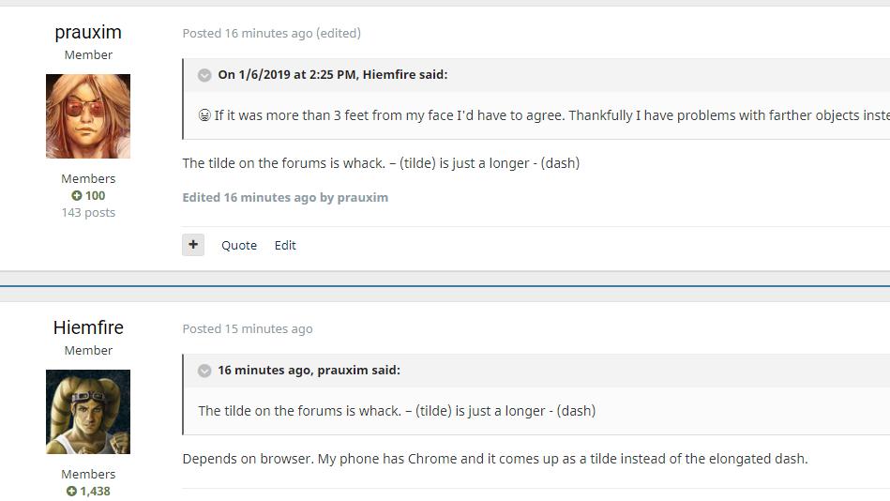Click prauxim's reputation score 100
This screenshot has height=501, width=890.
(x=95, y=196)
